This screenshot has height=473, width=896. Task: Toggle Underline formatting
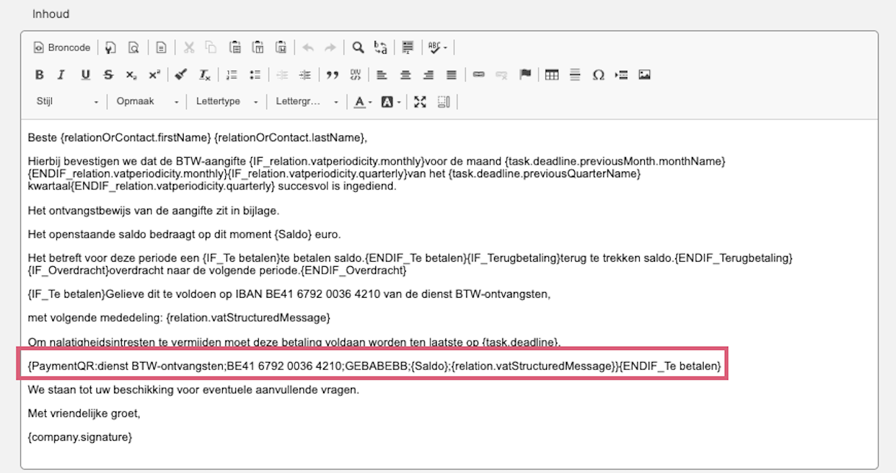point(85,75)
